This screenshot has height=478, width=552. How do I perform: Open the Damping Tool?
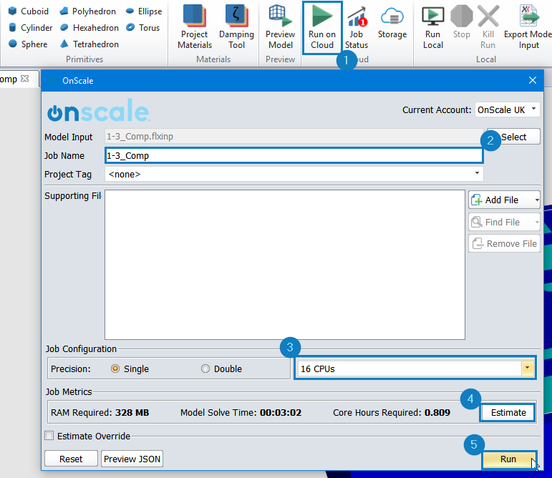(236, 26)
